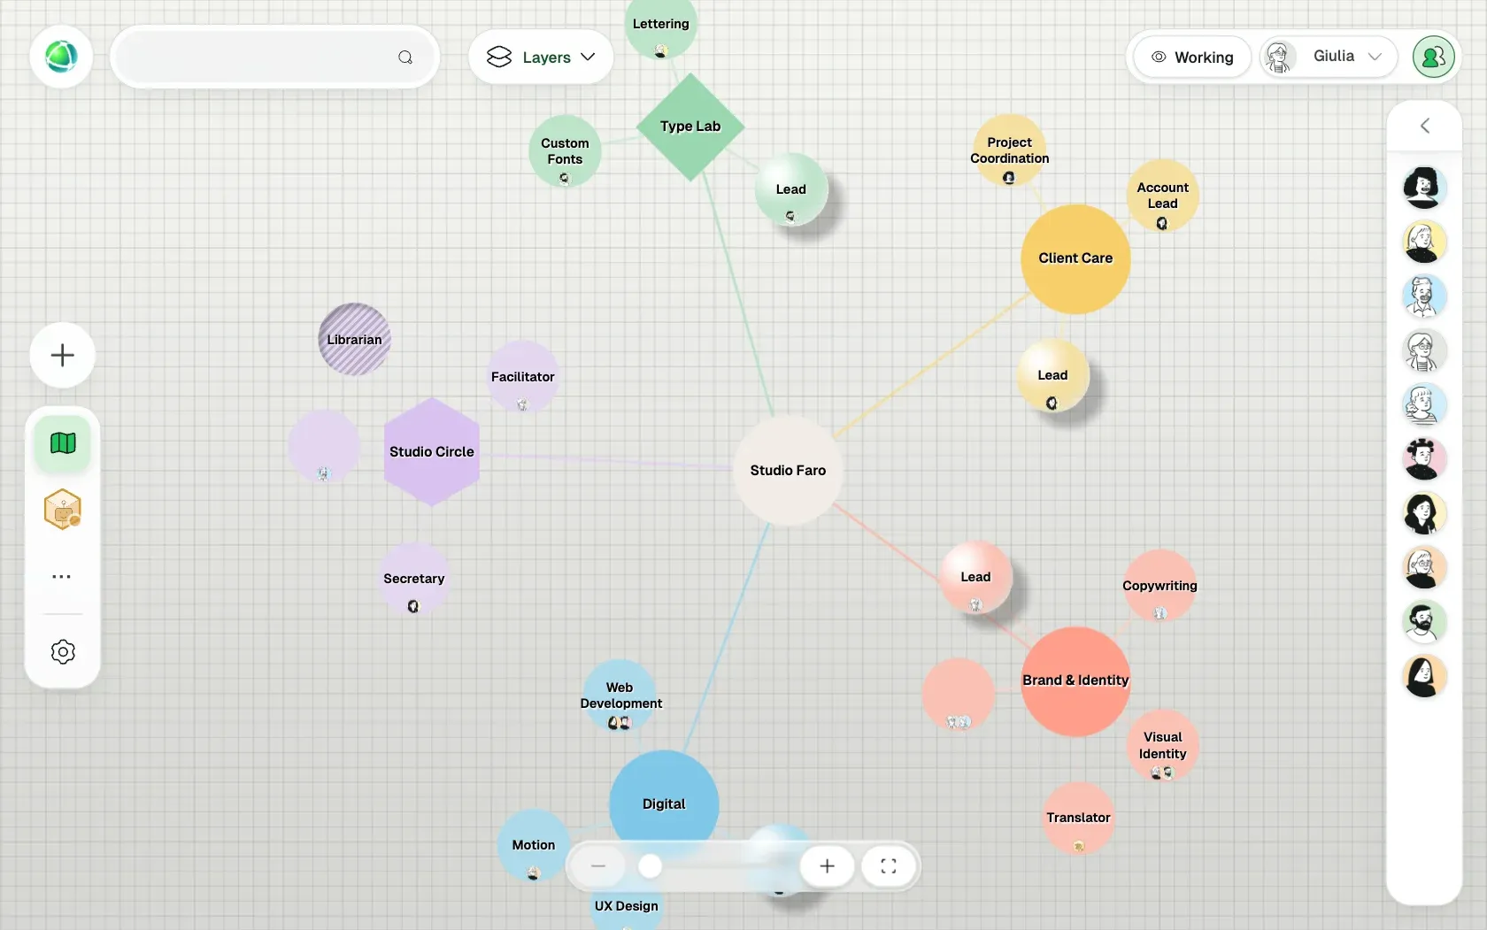Click the zoom slider handle
The height and width of the screenshot is (930, 1487).
pos(651,866)
